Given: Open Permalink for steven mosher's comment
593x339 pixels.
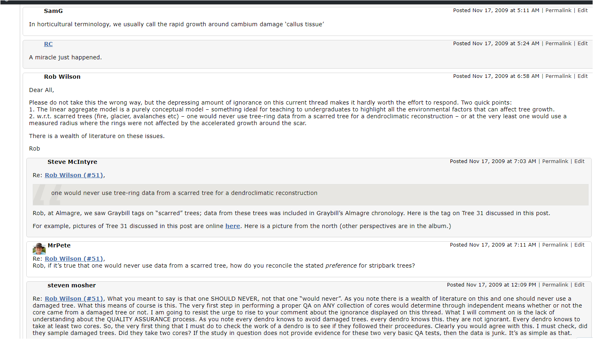Looking at the screenshot, I should [555, 285].
